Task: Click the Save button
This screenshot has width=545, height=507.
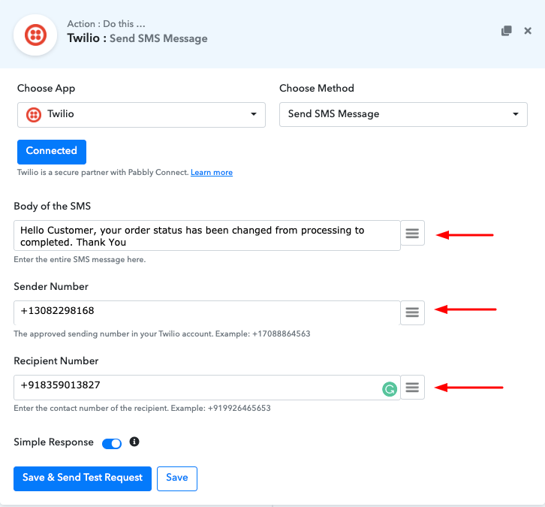Action: coord(177,478)
